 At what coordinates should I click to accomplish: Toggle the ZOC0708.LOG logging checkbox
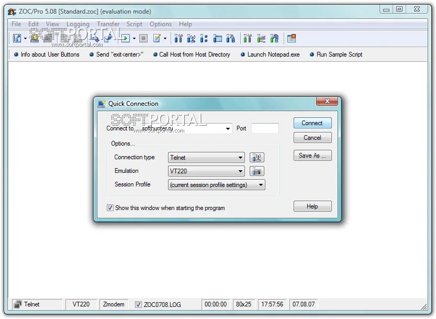[x=138, y=304]
